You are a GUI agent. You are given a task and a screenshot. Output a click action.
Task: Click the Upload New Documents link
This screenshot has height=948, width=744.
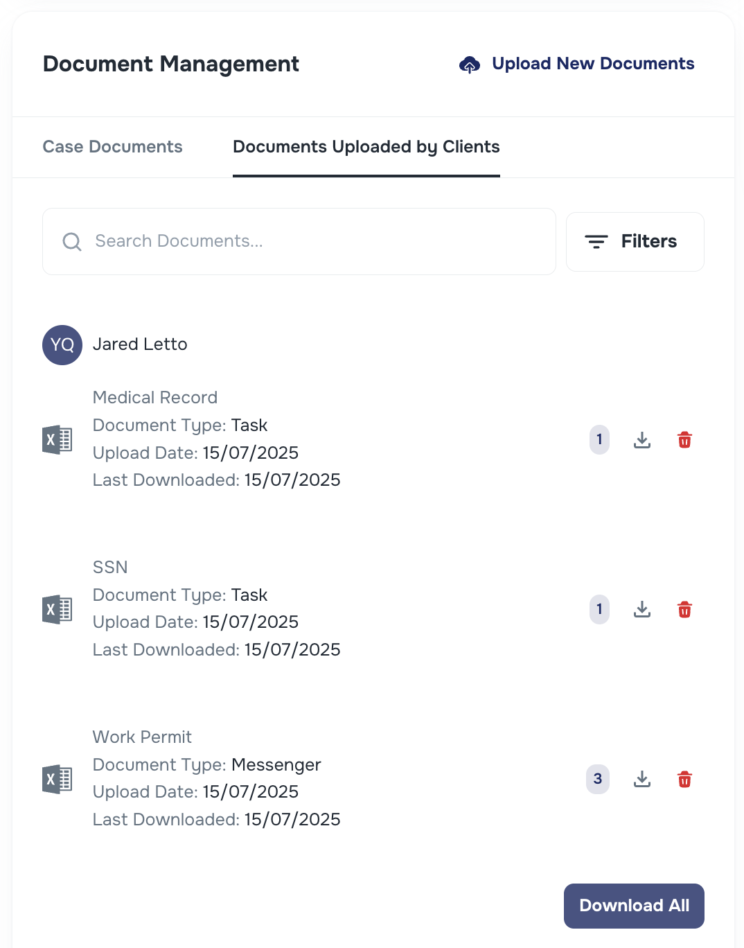pos(592,64)
